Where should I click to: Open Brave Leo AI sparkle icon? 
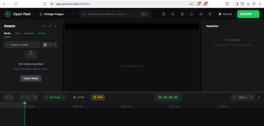point(248,4)
